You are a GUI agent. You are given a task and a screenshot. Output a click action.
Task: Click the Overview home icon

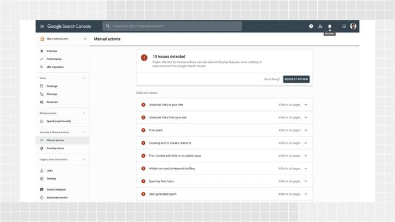[x=42, y=51]
